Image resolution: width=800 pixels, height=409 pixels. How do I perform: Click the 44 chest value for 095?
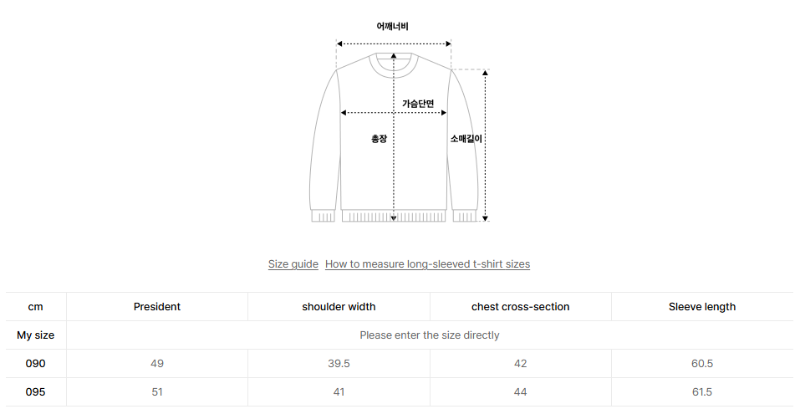click(x=521, y=392)
